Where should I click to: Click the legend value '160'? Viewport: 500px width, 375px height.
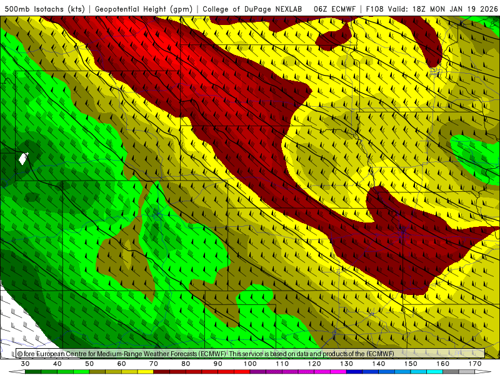point(443,364)
